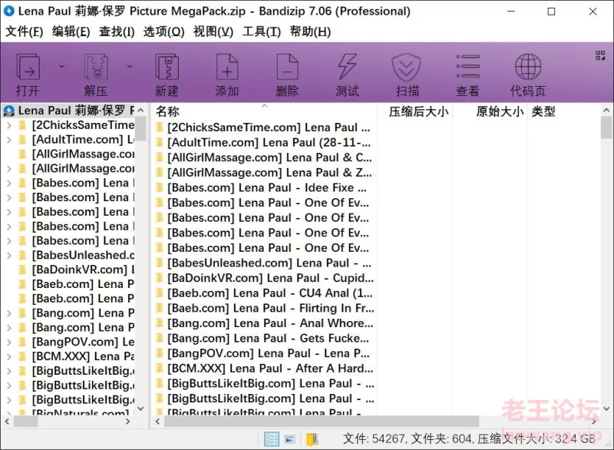Expand the [2ChicksSameTime tree folder

tap(9, 125)
